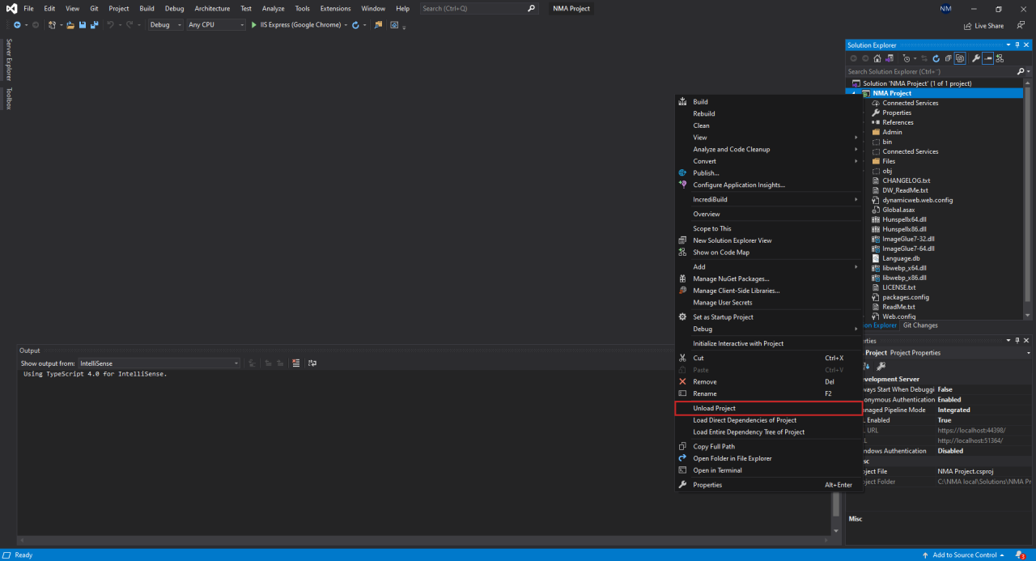
Task: Switch to the Git Changes tab
Action: [920, 325]
